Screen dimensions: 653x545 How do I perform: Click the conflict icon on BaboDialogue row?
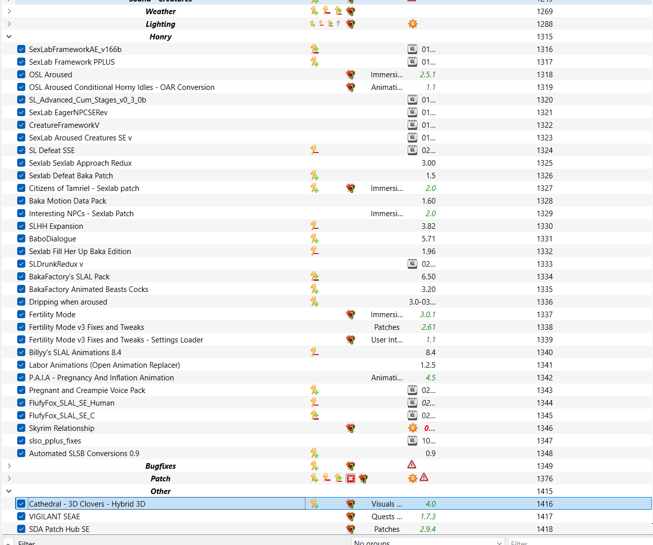[315, 238]
